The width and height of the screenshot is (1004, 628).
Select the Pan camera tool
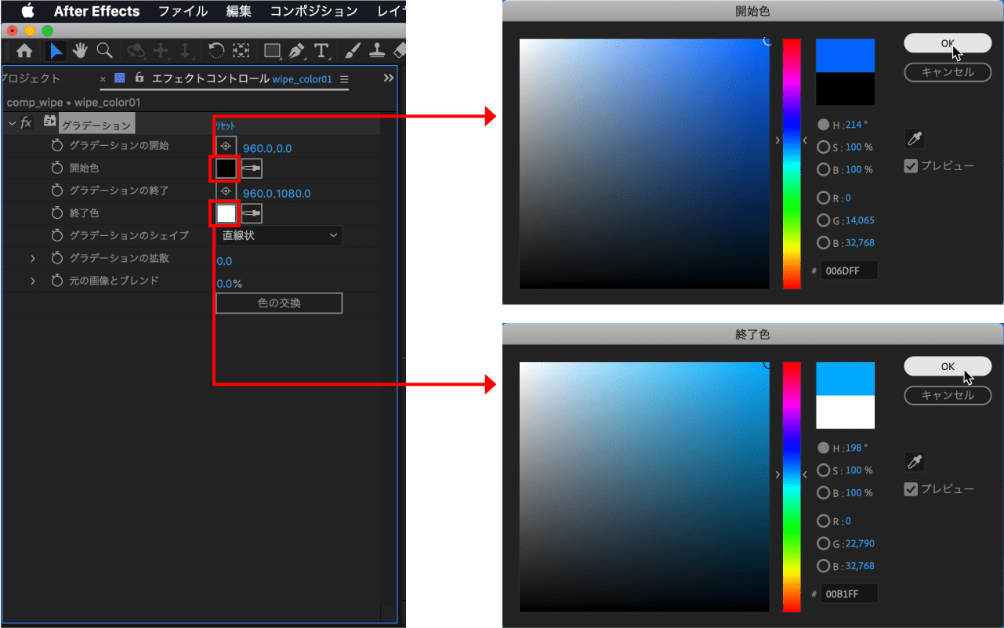click(161, 51)
